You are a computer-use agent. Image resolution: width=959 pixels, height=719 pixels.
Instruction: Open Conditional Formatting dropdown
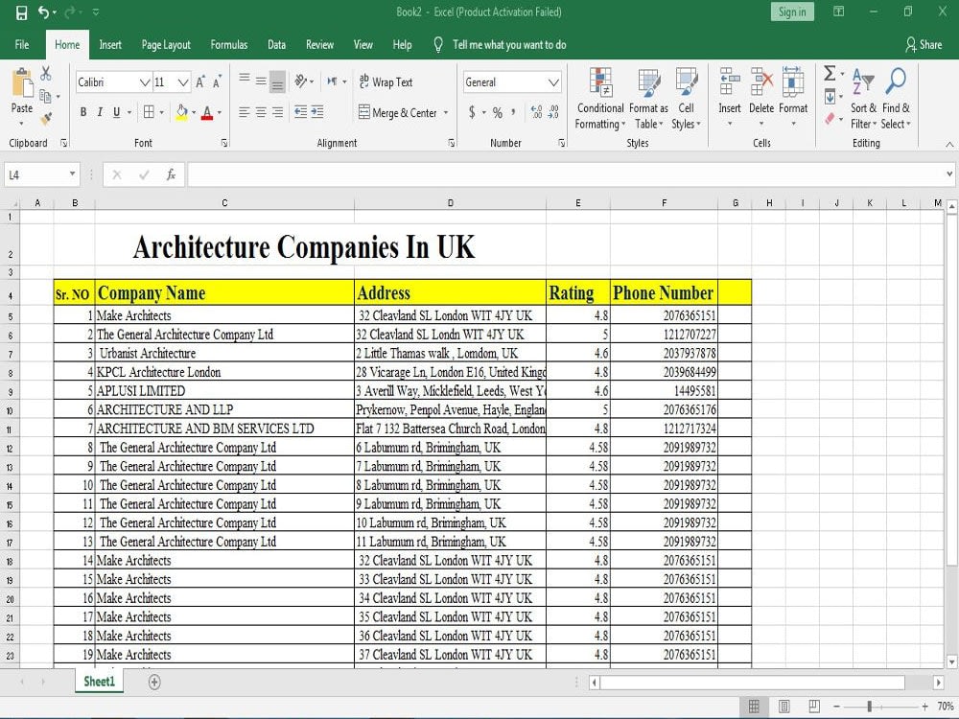600,99
